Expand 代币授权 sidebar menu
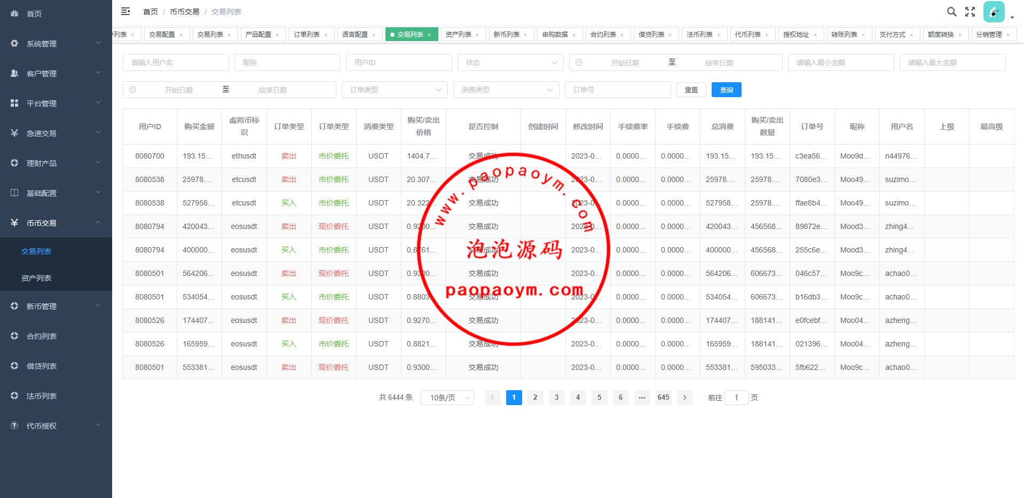This screenshot has width=1024, height=498. coord(56,426)
